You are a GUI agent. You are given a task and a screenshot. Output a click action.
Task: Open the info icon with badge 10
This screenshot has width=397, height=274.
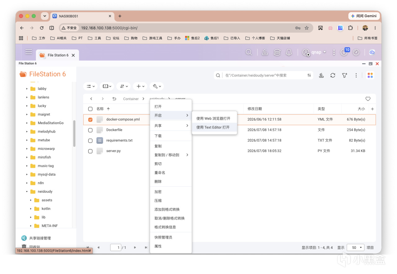click(345, 52)
